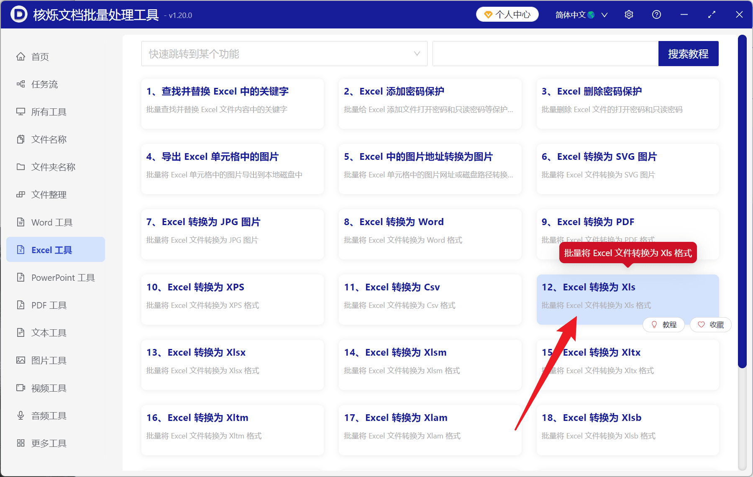
Task: Click the video icon beside 视频工具
Action: (x=20, y=388)
